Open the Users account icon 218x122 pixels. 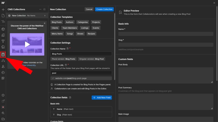[3, 66]
